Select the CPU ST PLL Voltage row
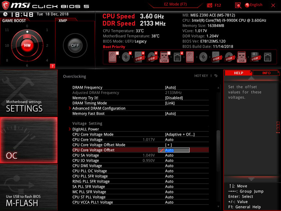 coord(140,197)
